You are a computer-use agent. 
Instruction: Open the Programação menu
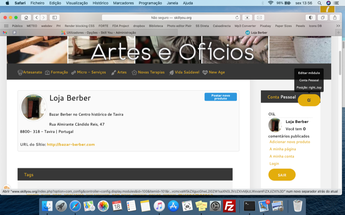coord(150,3)
